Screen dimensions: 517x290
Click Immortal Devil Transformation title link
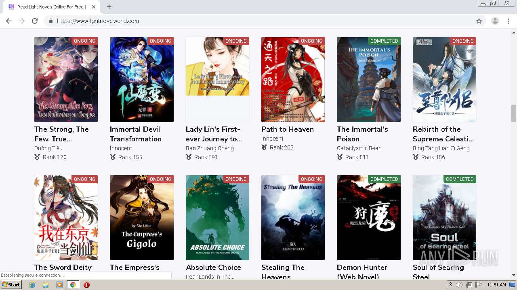point(136,134)
